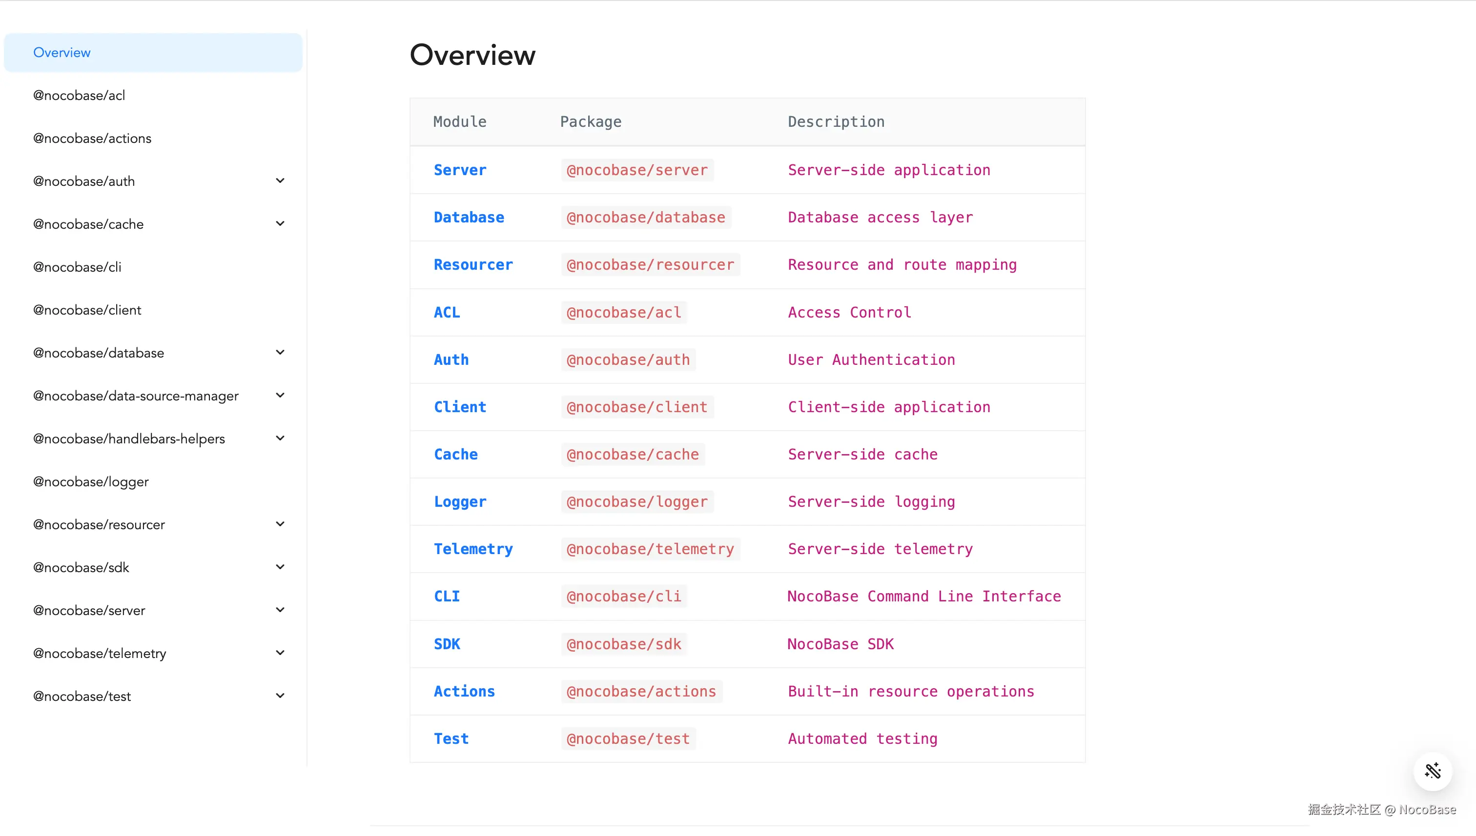The image size is (1476, 836).
Task: Expand the @nocobase/cache sidebar section
Action: [x=280, y=223]
